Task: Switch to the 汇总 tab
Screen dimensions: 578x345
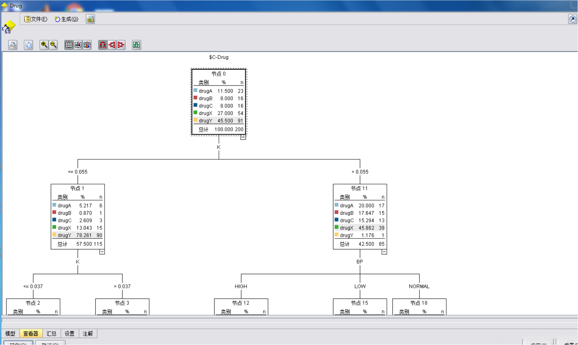Action: pos(51,333)
